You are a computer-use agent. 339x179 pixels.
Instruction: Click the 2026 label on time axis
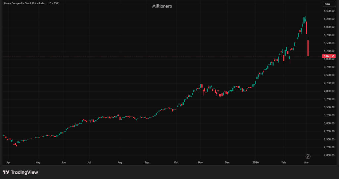tap(255, 163)
